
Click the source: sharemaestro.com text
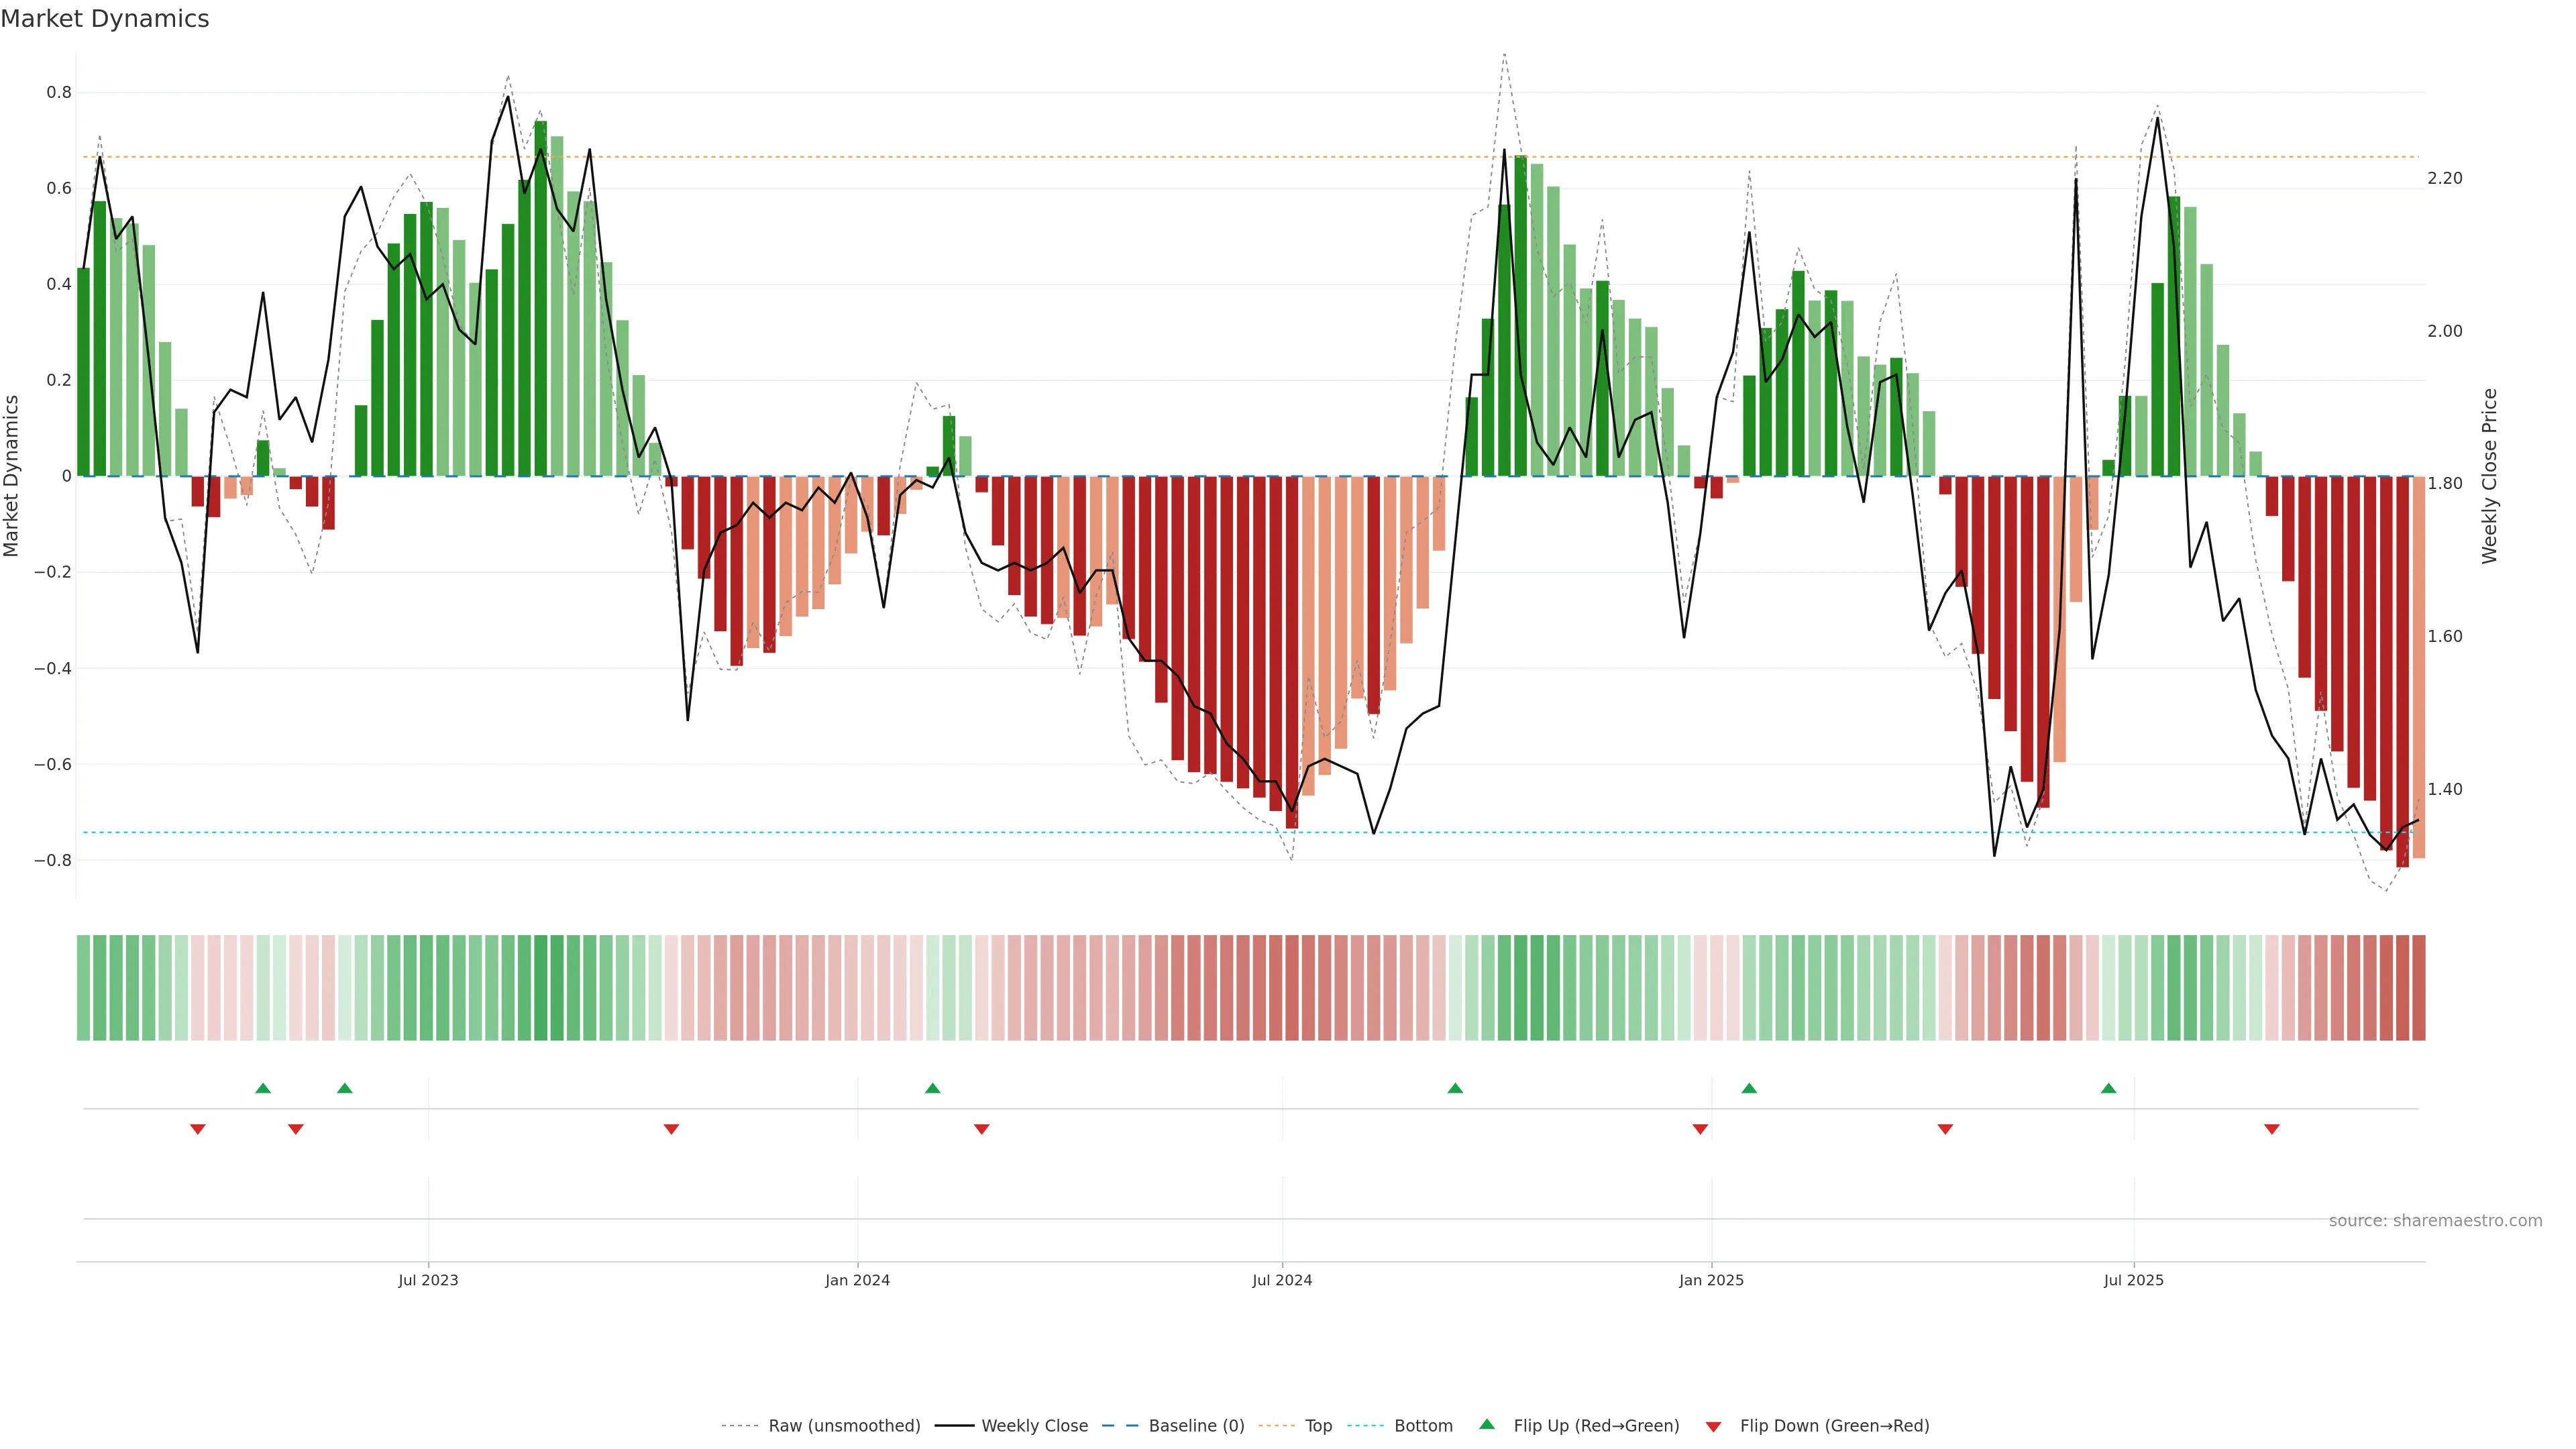(2435, 1221)
